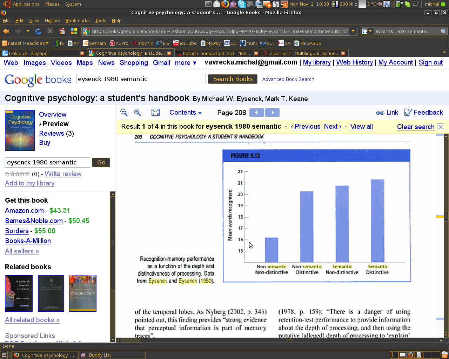Click the View all results link
The image size is (449, 359).
coord(361,127)
